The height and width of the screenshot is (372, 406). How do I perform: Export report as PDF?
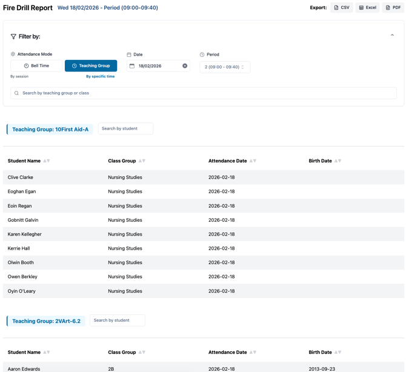click(393, 8)
